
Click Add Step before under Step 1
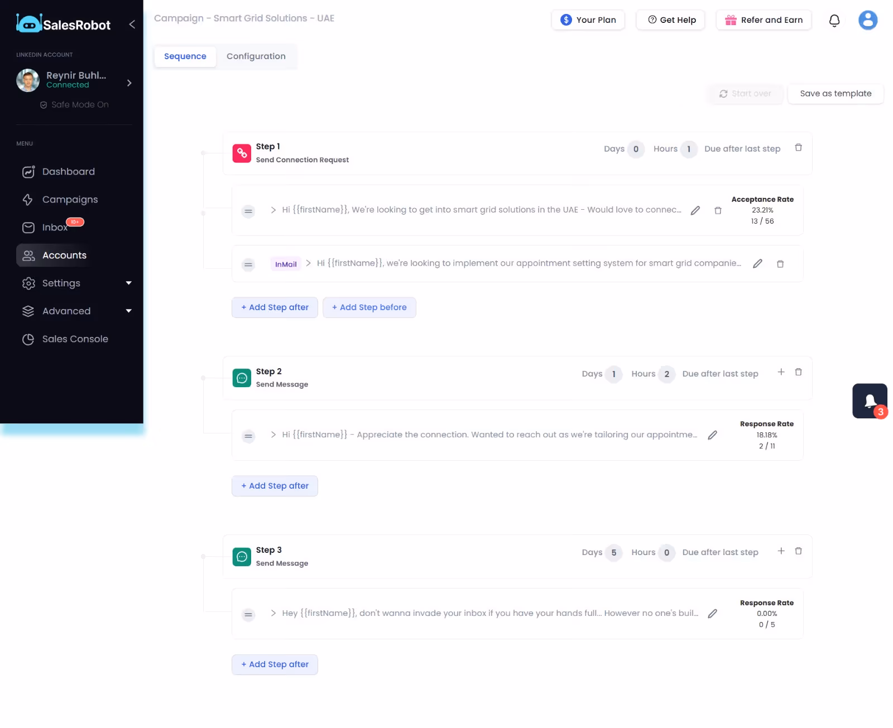(369, 307)
